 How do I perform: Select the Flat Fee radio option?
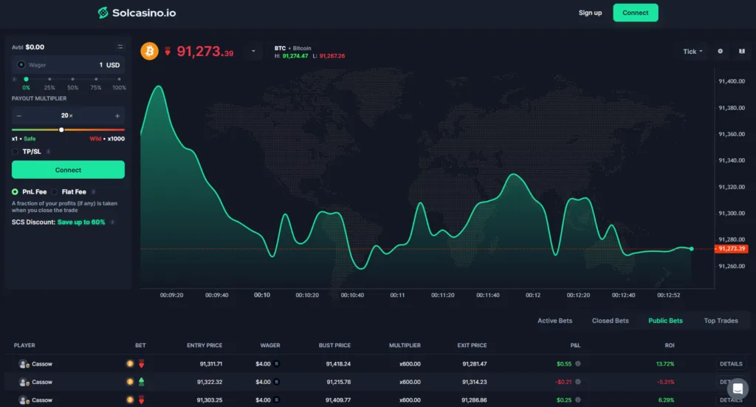point(55,192)
